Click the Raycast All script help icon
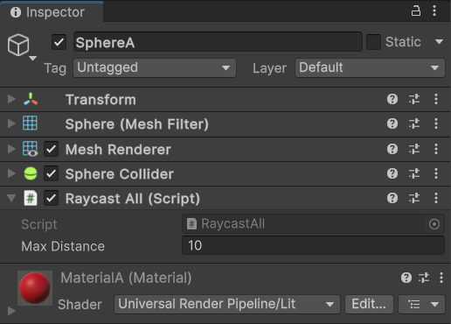This screenshot has width=451, height=324. tap(392, 198)
